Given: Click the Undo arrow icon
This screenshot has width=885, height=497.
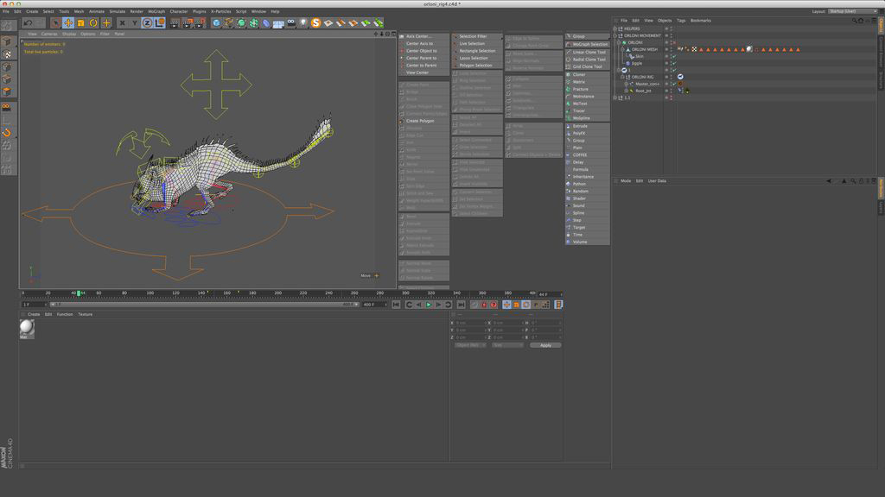Looking at the screenshot, I should (28, 22).
